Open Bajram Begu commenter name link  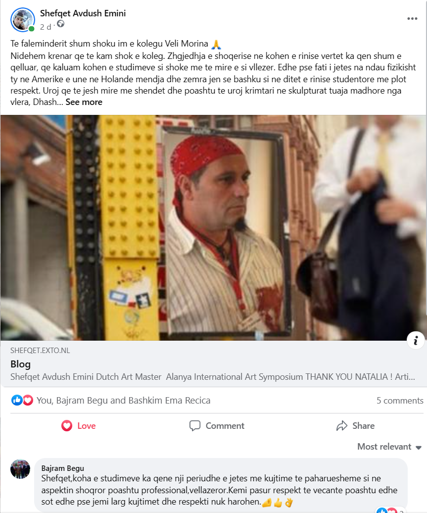[x=62, y=468]
